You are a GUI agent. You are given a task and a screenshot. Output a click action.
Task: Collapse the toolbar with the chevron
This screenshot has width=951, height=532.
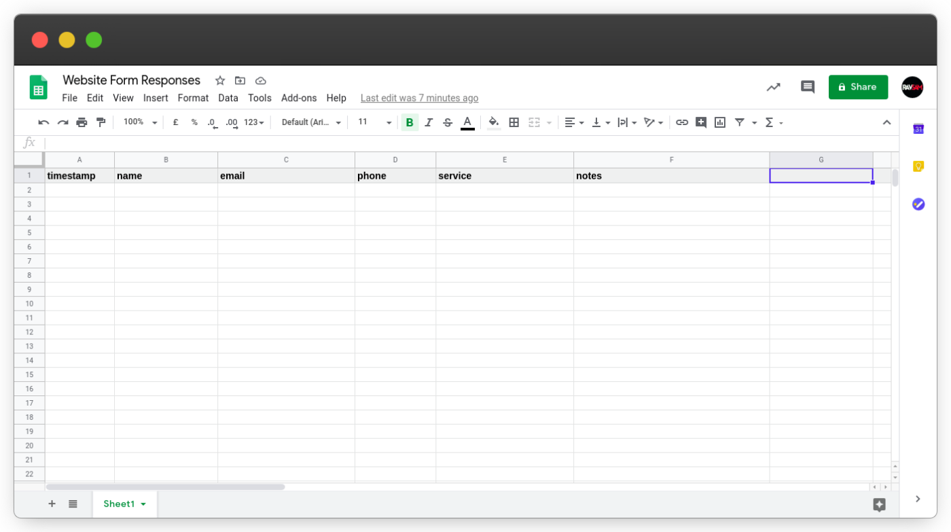887,122
